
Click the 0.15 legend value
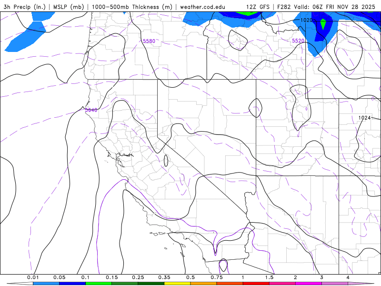pos(112,277)
